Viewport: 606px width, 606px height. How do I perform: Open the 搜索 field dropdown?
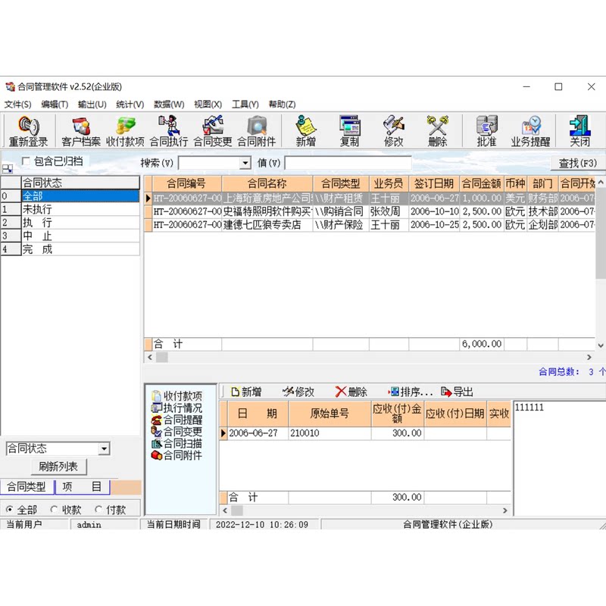pyautogui.click(x=245, y=163)
